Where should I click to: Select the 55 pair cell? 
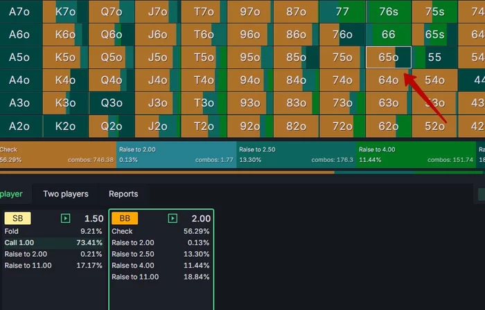434,57
